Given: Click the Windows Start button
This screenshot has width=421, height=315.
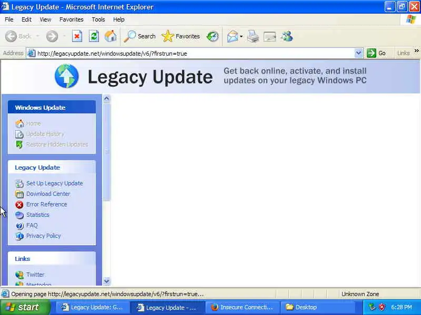Looking at the screenshot, I should click(x=24, y=307).
